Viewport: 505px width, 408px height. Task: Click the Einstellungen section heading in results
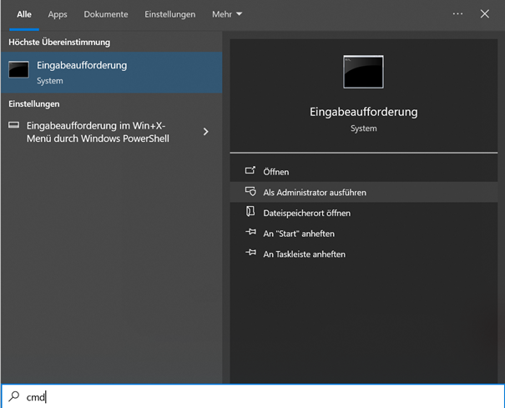pyautogui.click(x=34, y=104)
